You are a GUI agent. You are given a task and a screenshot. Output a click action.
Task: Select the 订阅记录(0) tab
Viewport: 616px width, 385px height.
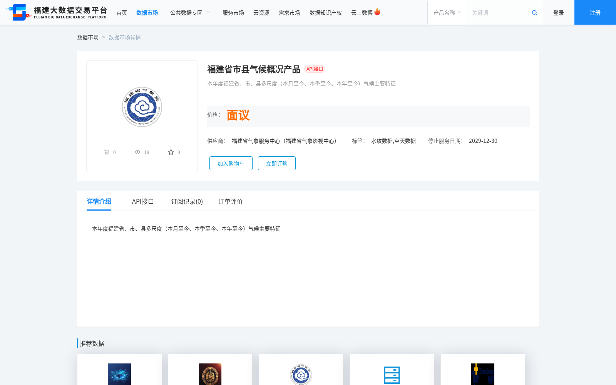187,201
